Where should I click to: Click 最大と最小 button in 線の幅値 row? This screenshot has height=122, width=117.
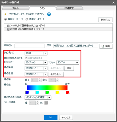coord(56,68)
